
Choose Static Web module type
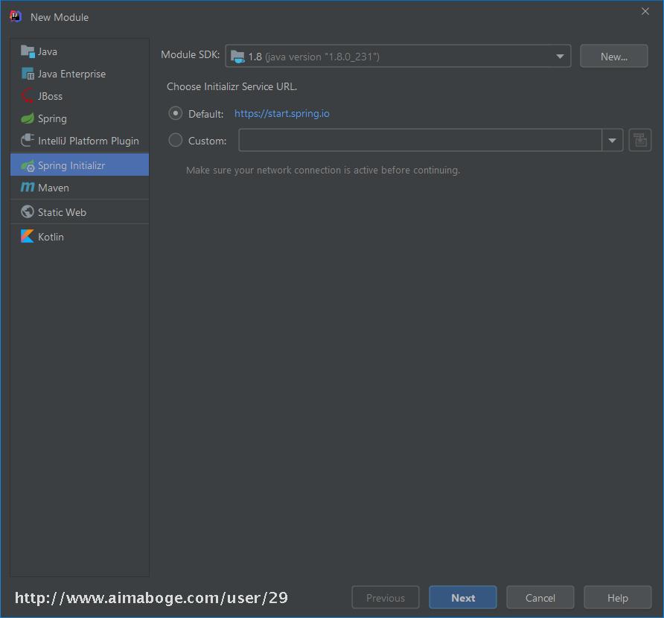coord(80,211)
